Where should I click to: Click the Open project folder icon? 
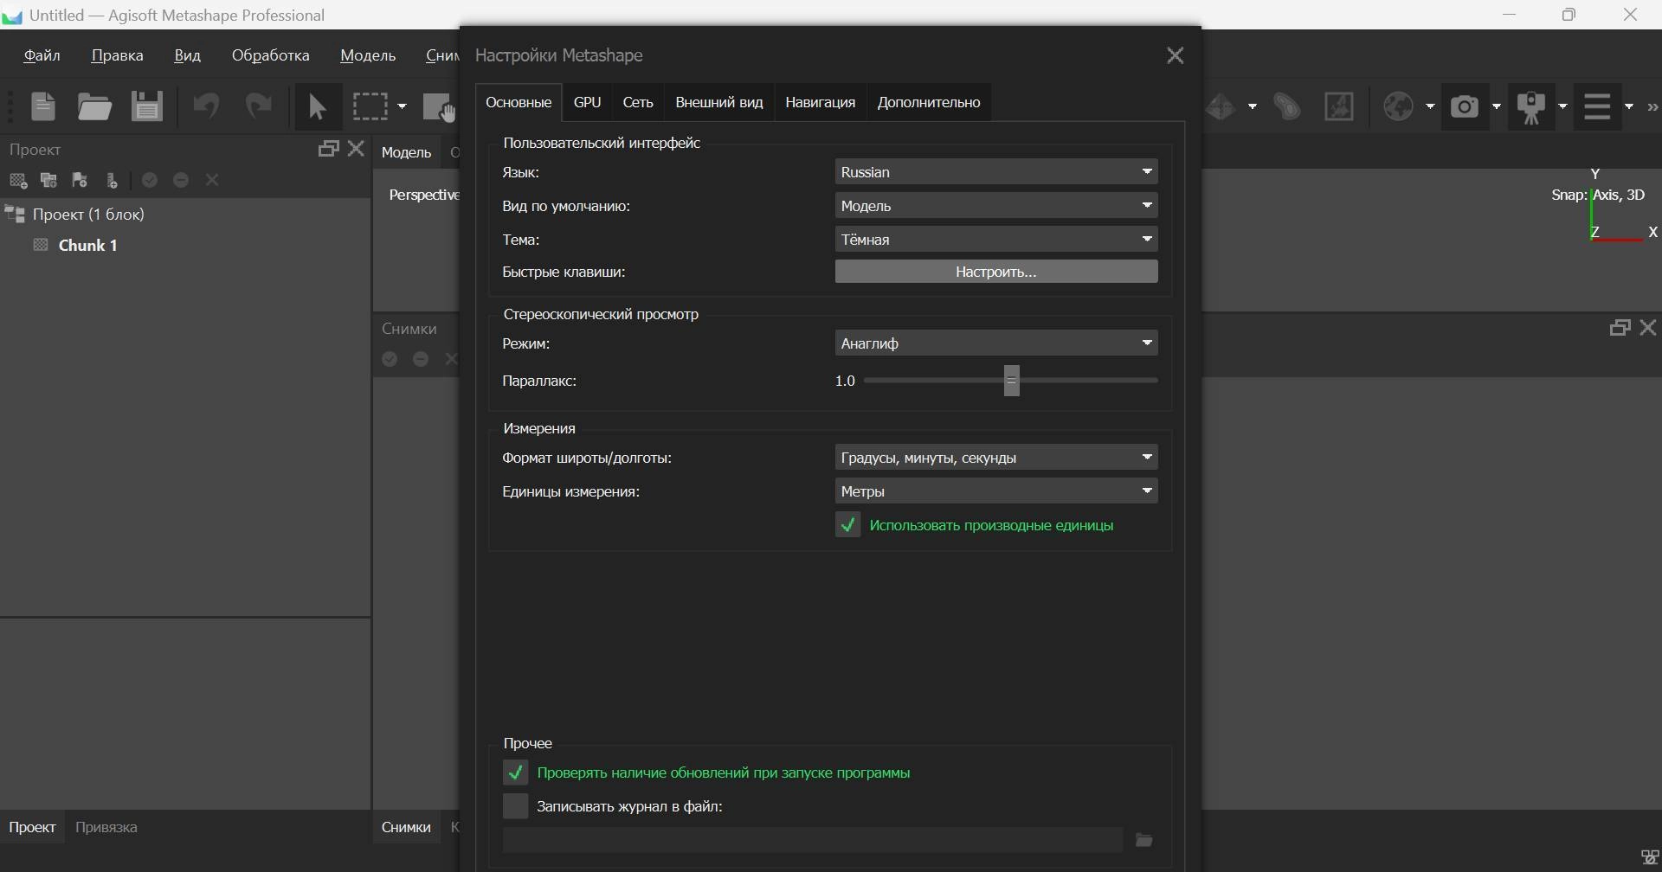(94, 106)
